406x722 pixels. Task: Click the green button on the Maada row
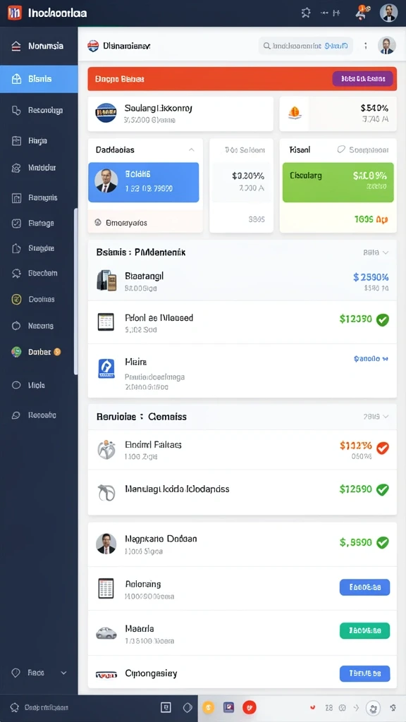[364, 630]
